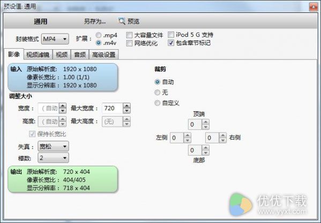Increase 最大宽度 with up arrow
Screen dimensions: 321x223
click(x=126, y=106)
